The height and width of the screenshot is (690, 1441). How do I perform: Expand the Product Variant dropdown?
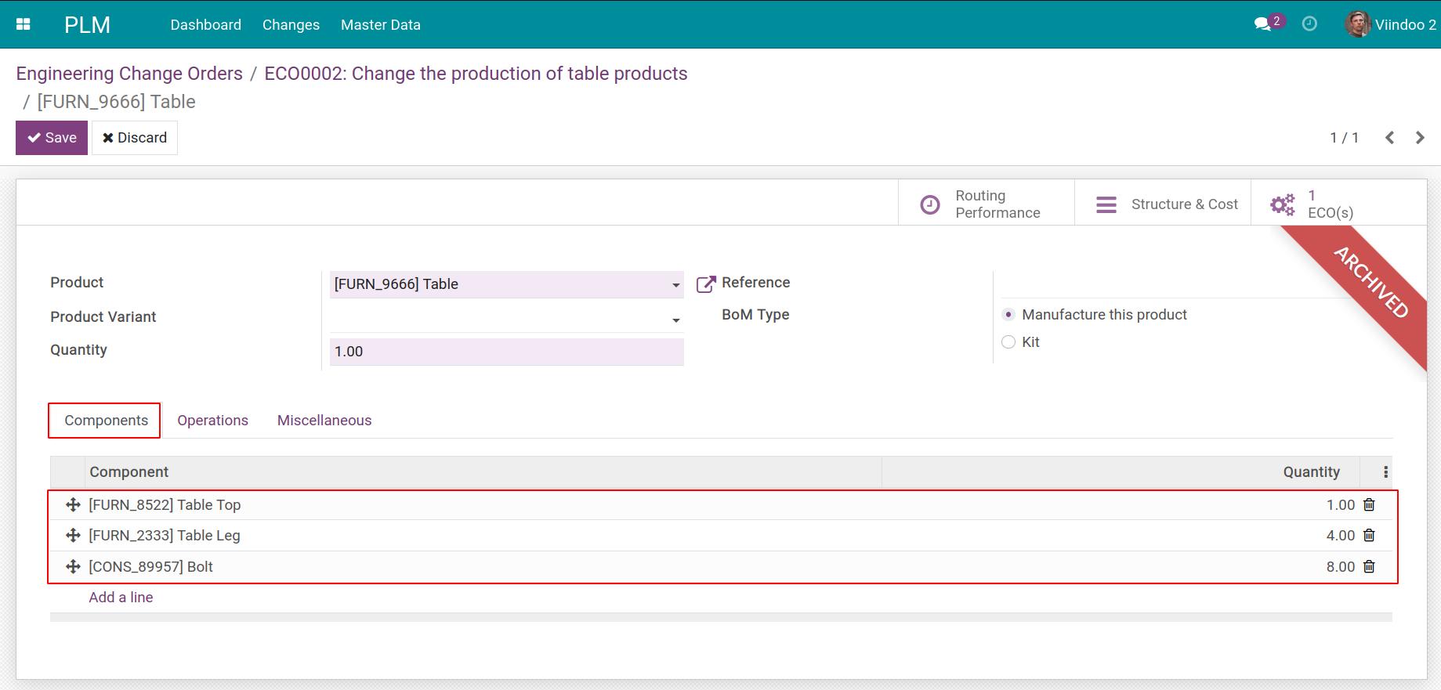click(675, 320)
